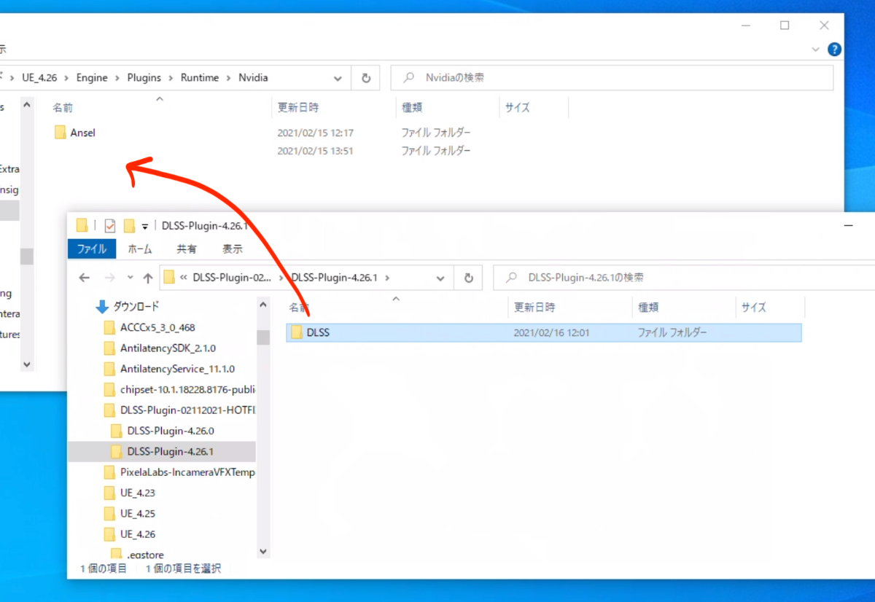The image size is (875, 602).
Task: Select ダウンロード in the folder tree
Action: 136,307
